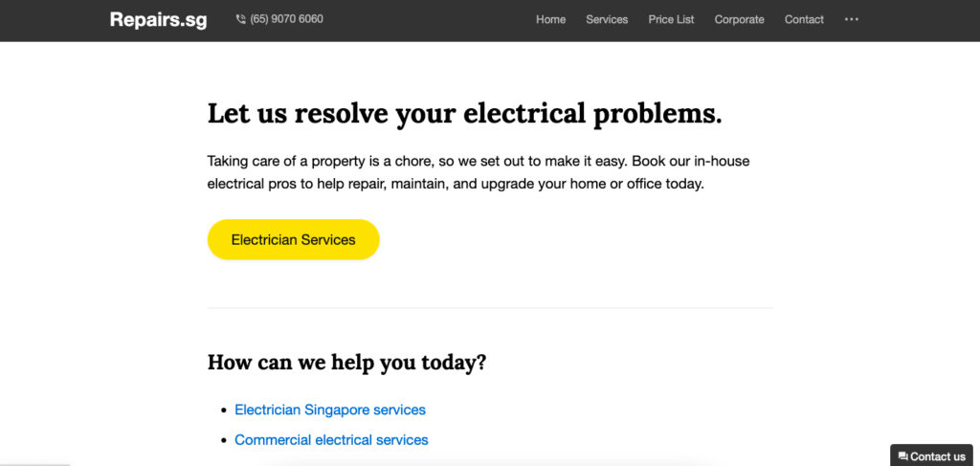Click the bullet before Electrician Singapore services
Screen dimensions: 980x466
point(224,411)
